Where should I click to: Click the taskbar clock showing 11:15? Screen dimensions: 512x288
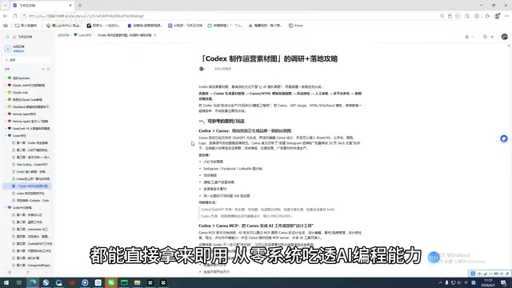[488, 282]
